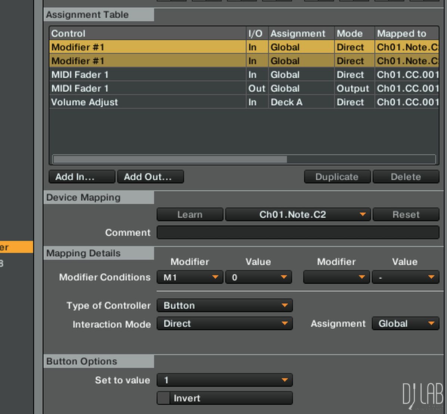Open the Set to value dropdown
Screen dimensions: 447x414
tap(224, 380)
